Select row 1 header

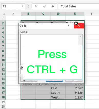(x=3, y=18)
